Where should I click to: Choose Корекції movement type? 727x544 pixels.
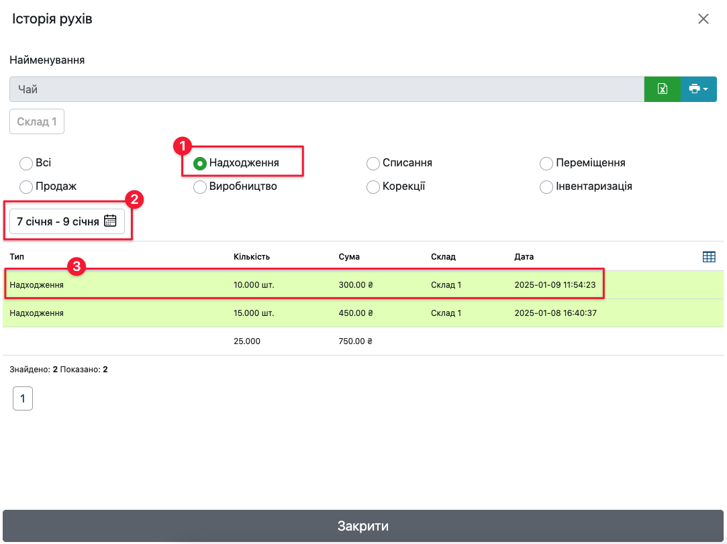373,187
